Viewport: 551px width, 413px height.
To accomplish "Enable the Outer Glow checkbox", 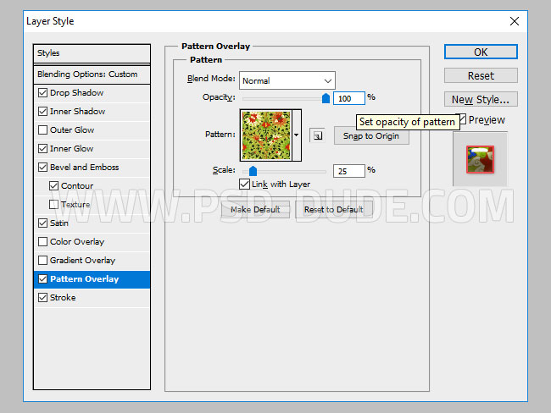I will [43, 129].
